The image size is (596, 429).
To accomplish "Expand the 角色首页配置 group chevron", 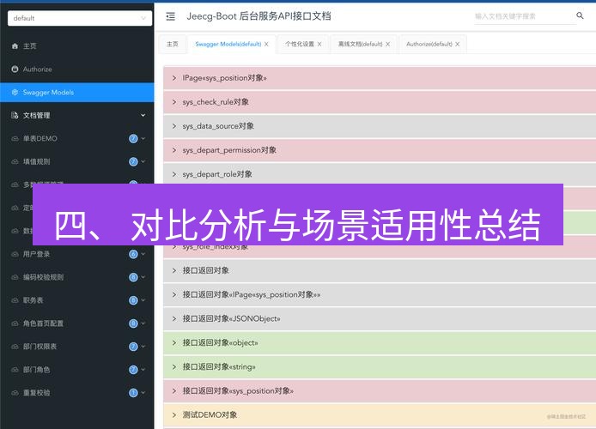I will click(x=143, y=323).
